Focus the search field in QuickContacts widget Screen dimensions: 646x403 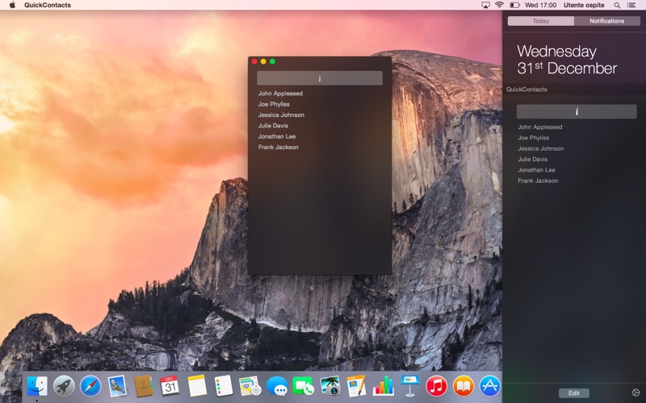click(577, 111)
